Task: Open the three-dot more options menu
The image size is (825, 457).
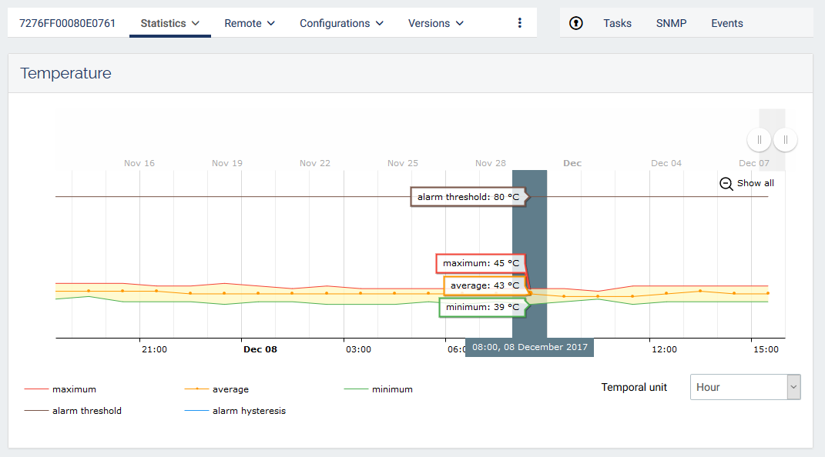Action: (x=520, y=23)
